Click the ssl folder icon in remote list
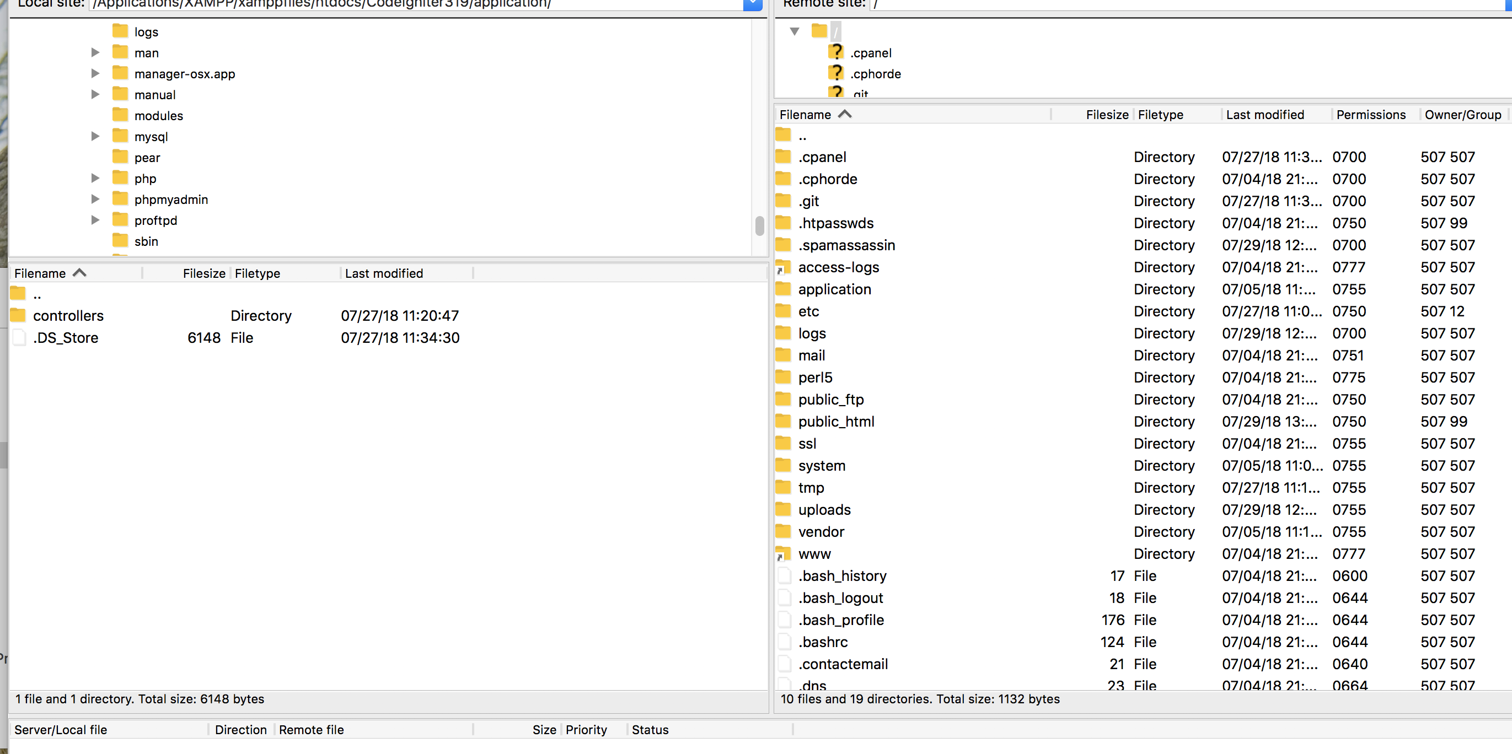This screenshot has width=1512, height=754. click(784, 443)
